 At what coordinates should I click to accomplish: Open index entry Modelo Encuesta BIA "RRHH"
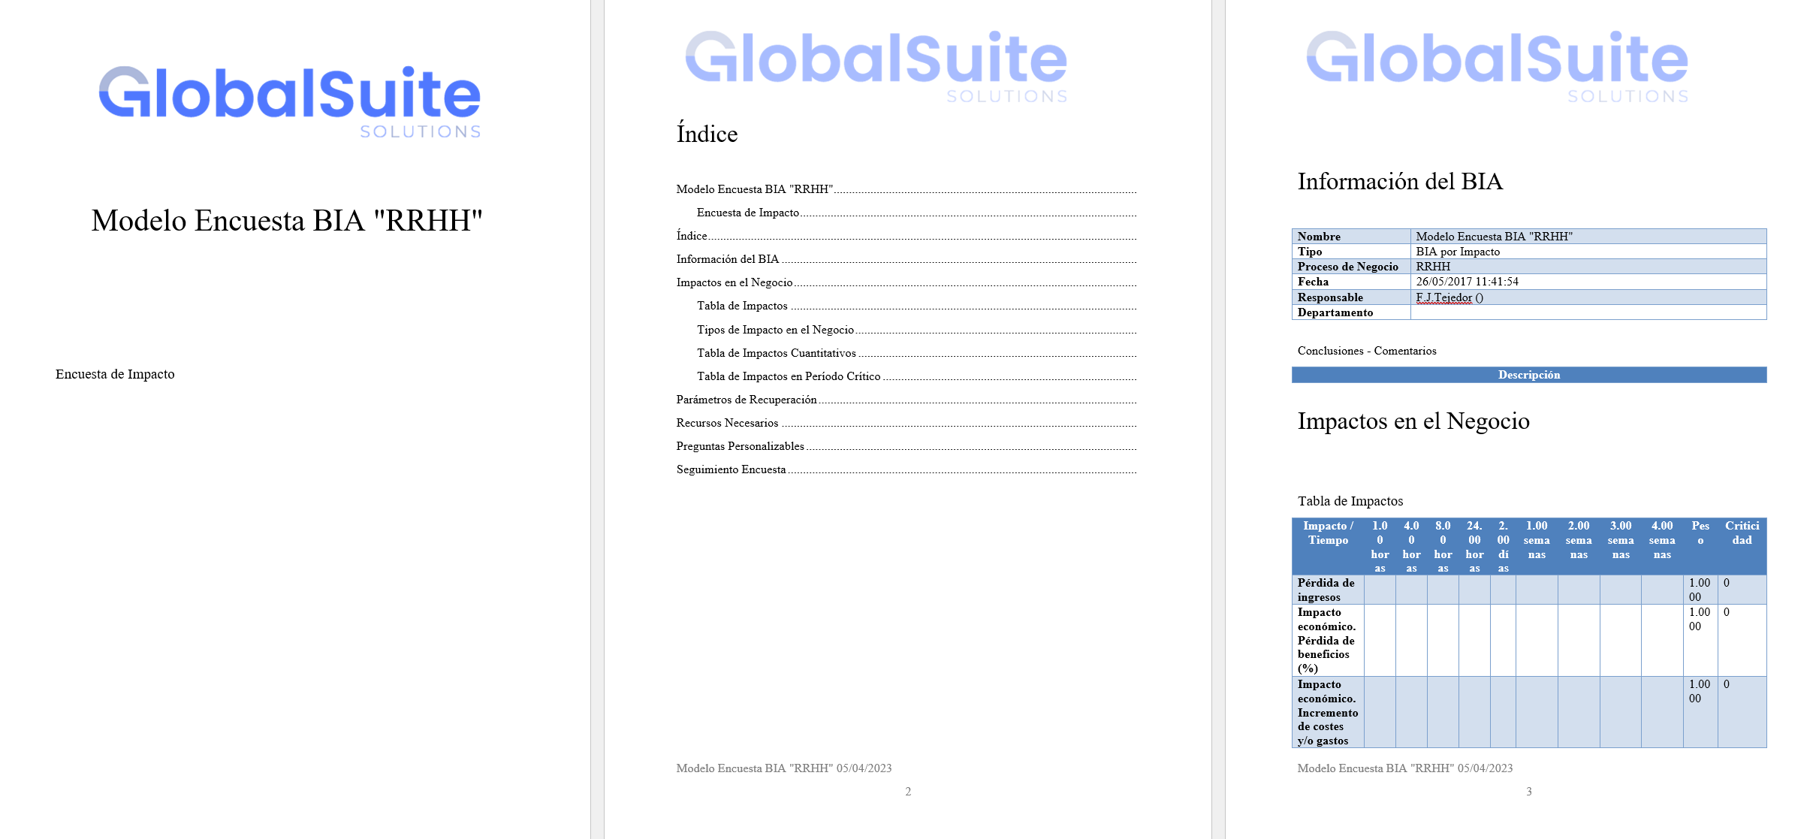906,189
